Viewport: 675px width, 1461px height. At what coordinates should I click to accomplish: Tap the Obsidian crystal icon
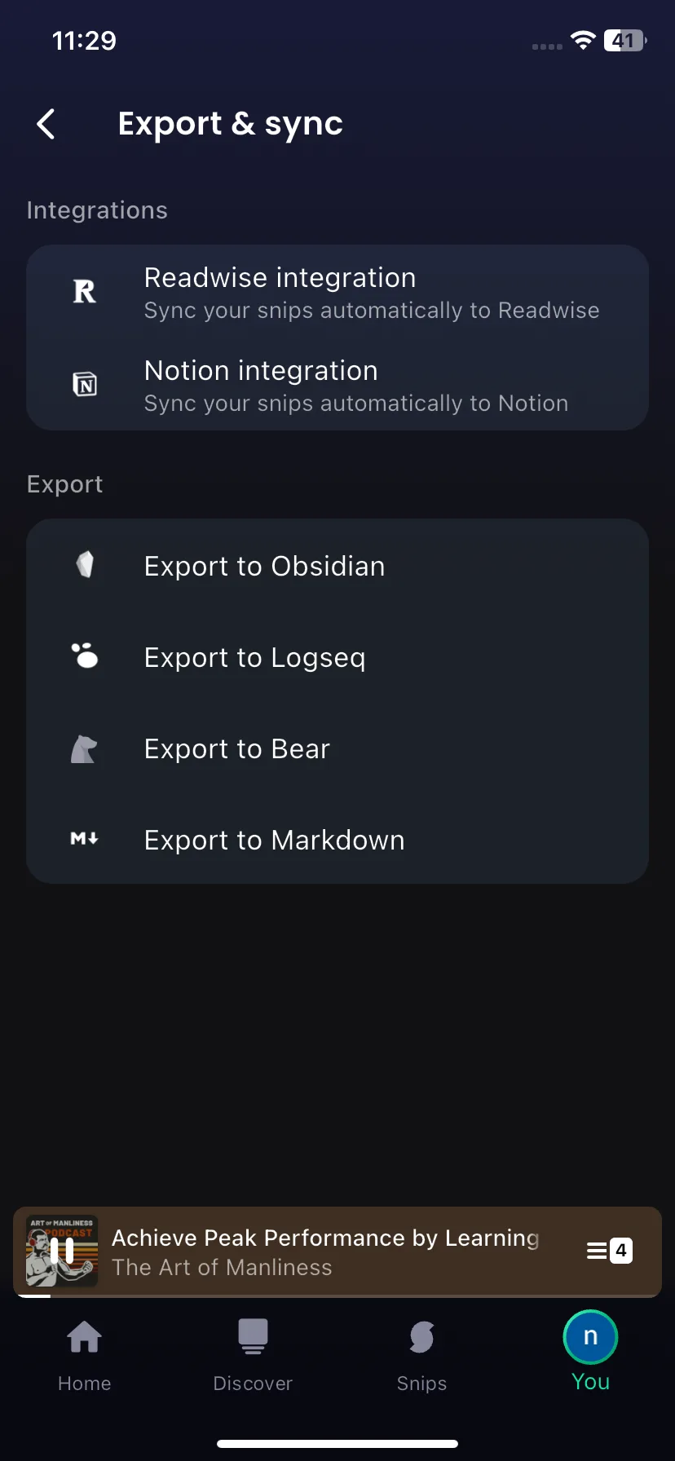(85, 564)
